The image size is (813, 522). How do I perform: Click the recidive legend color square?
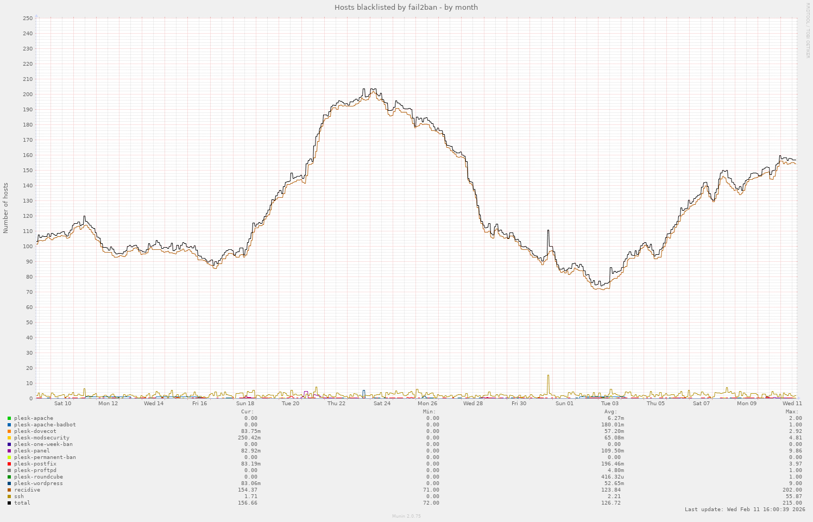tap(9, 490)
